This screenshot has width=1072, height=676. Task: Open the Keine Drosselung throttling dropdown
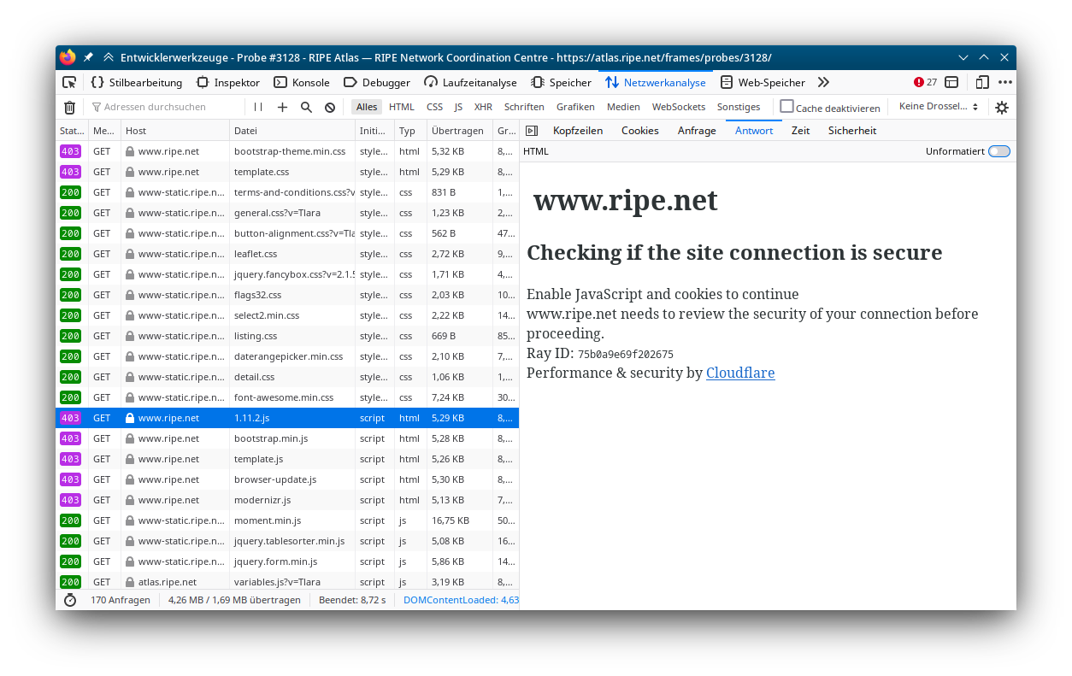coord(939,107)
